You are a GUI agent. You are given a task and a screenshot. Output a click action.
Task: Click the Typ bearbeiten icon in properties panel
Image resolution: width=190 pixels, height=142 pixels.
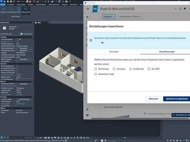coord(21,34)
